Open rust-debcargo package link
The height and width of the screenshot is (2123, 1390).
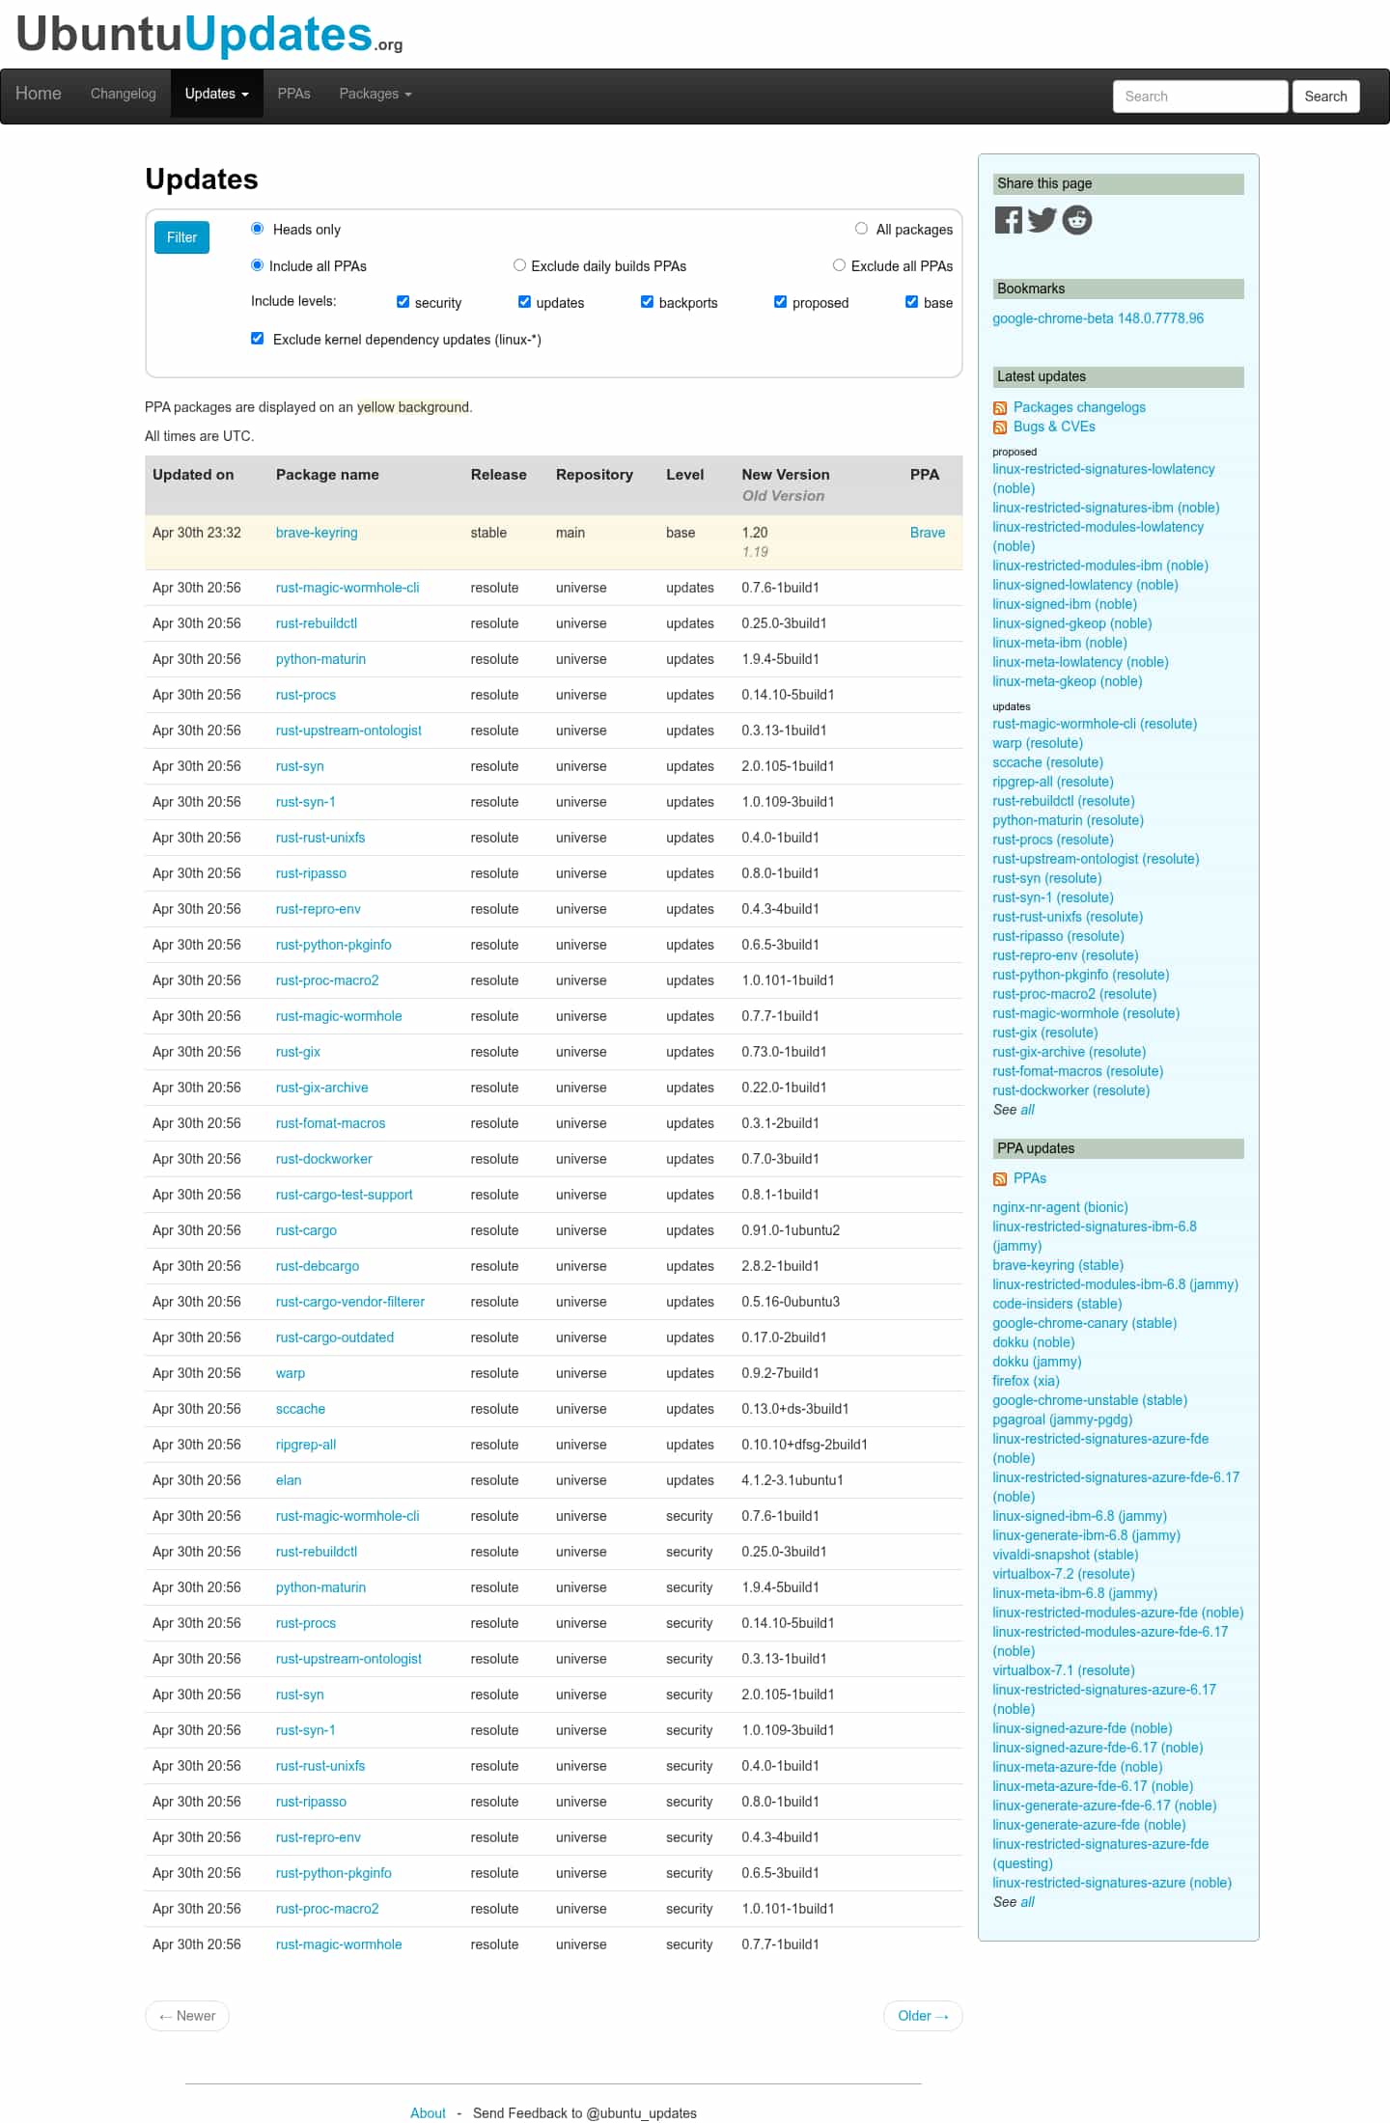tap(317, 1266)
